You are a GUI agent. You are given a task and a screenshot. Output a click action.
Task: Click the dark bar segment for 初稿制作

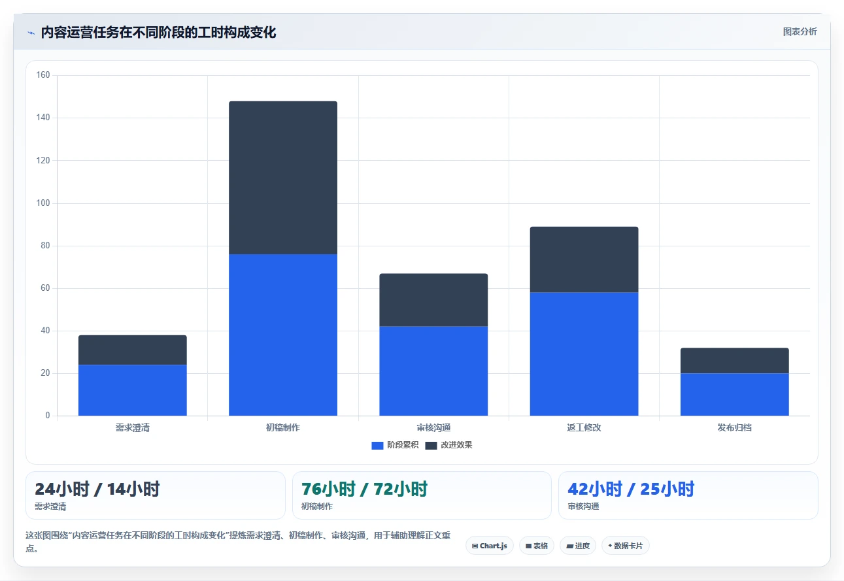click(283, 178)
